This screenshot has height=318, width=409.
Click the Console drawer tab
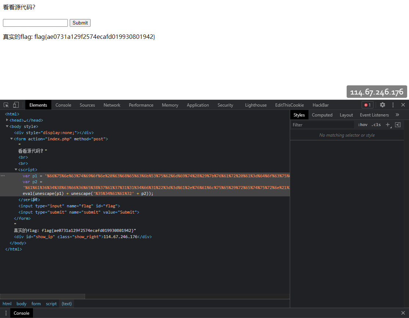[x=22, y=313]
